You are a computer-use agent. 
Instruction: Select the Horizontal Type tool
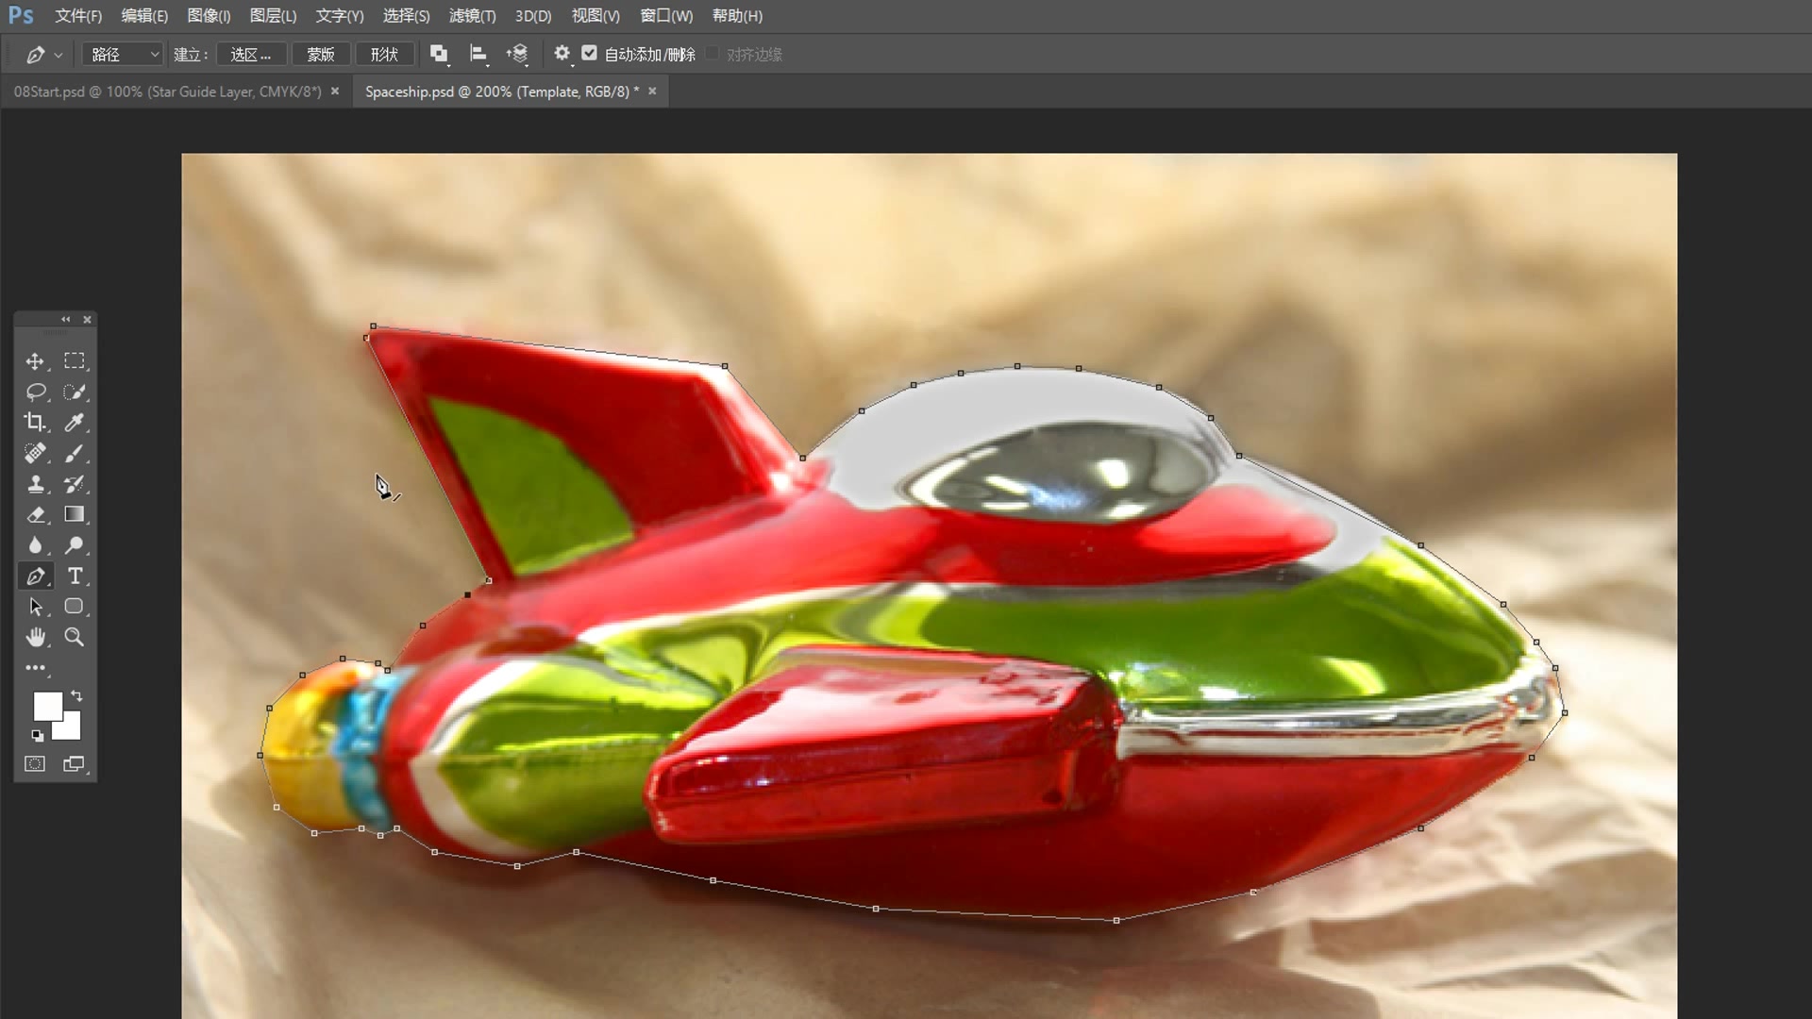(75, 576)
